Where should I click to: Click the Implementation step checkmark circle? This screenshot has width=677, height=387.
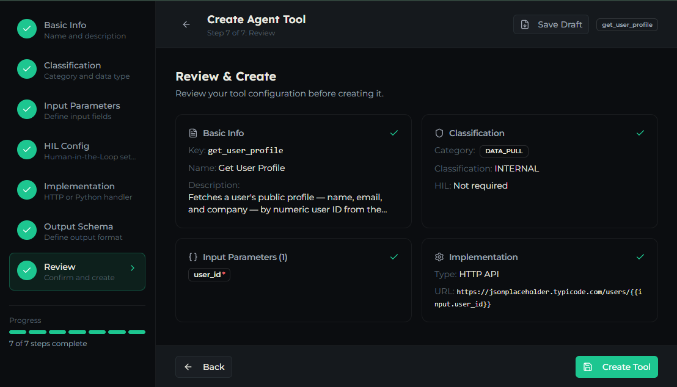[27, 190]
